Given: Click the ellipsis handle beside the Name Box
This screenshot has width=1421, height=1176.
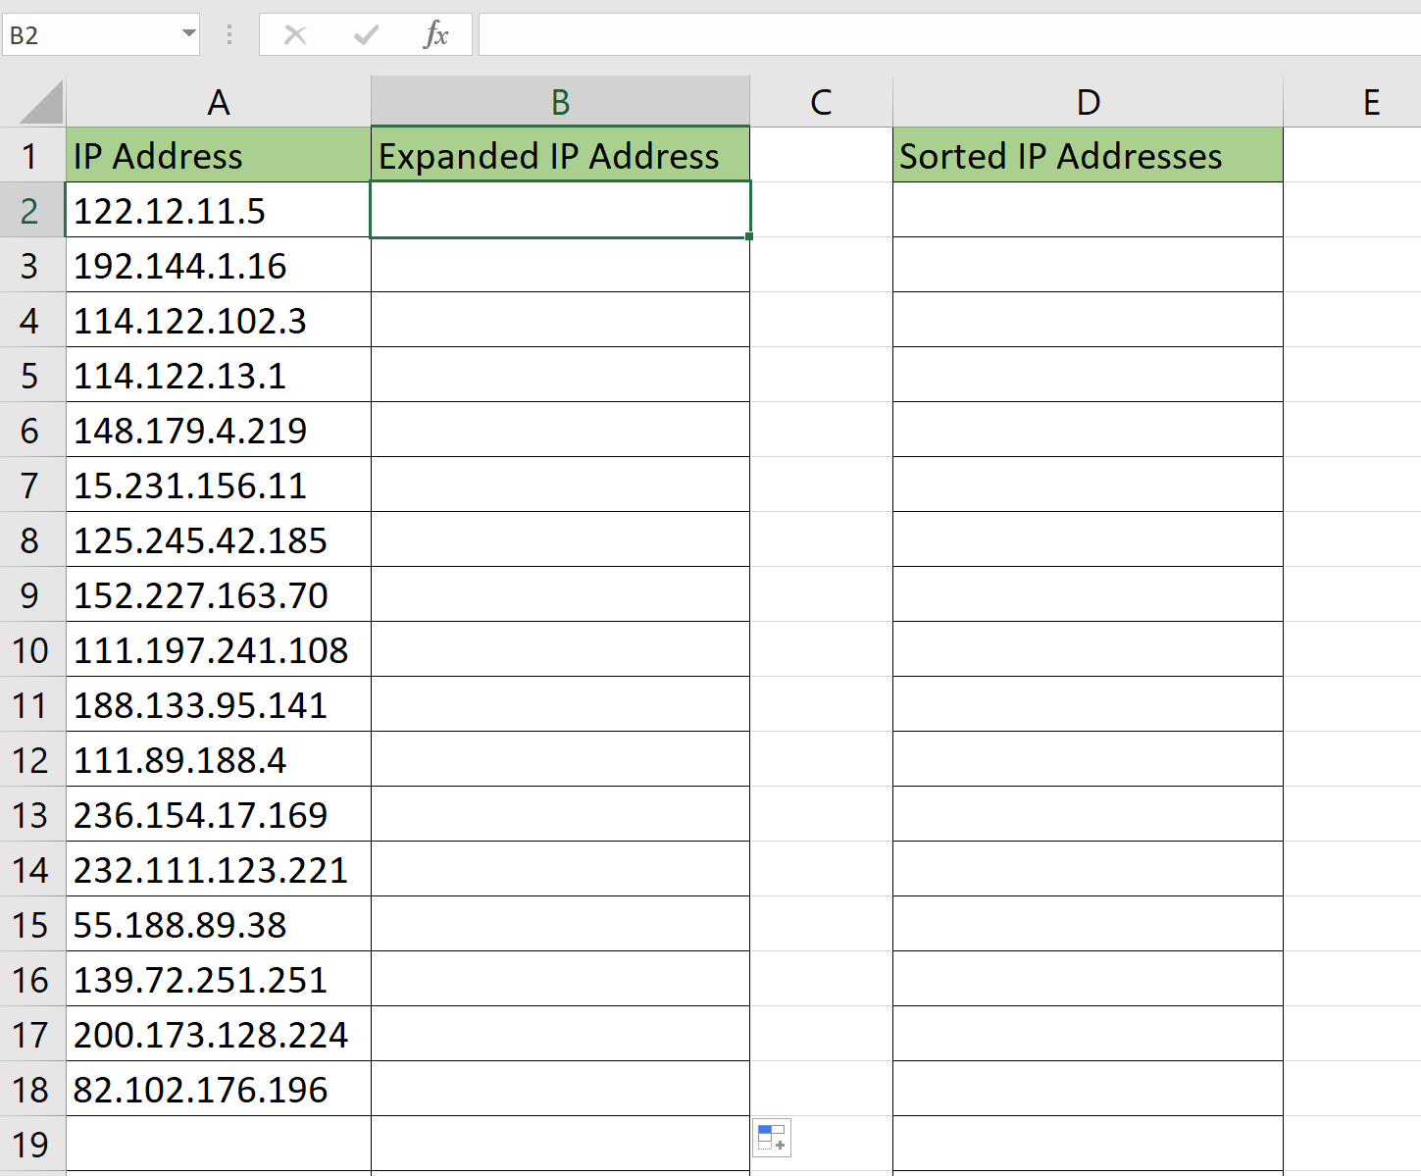Looking at the screenshot, I should (228, 33).
